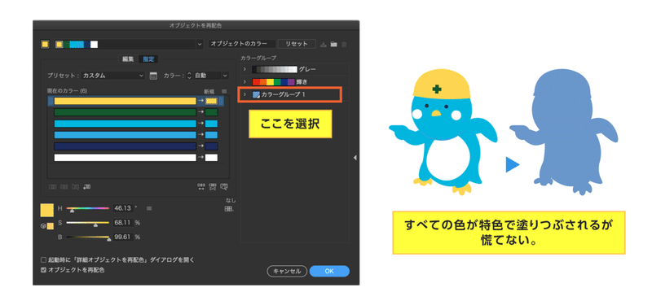Select the light blue current color row
This screenshot has width=652, height=305.
[x=125, y=135]
